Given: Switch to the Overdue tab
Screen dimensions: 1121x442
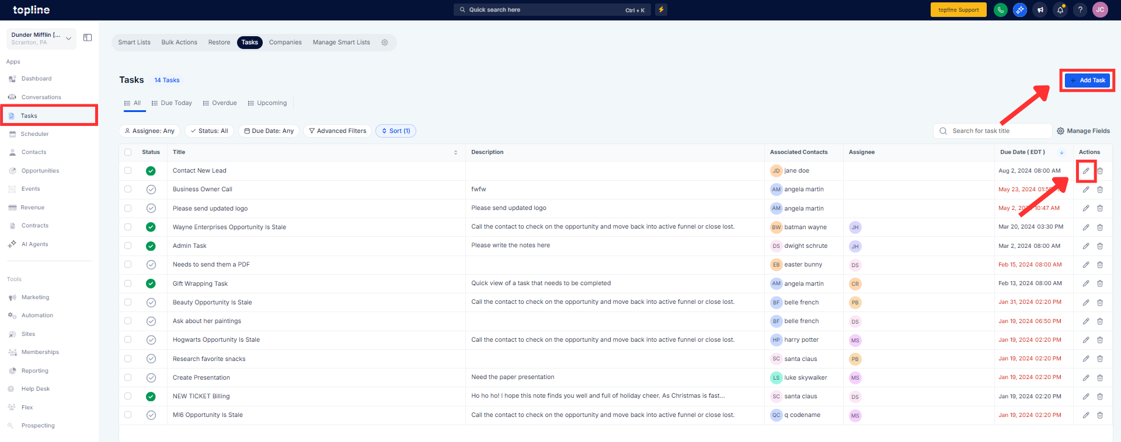Looking at the screenshot, I should click(x=220, y=103).
